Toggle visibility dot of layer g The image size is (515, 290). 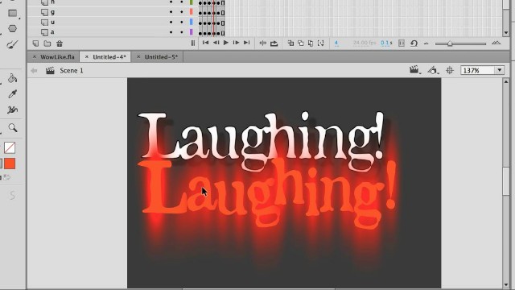(171, 12)
